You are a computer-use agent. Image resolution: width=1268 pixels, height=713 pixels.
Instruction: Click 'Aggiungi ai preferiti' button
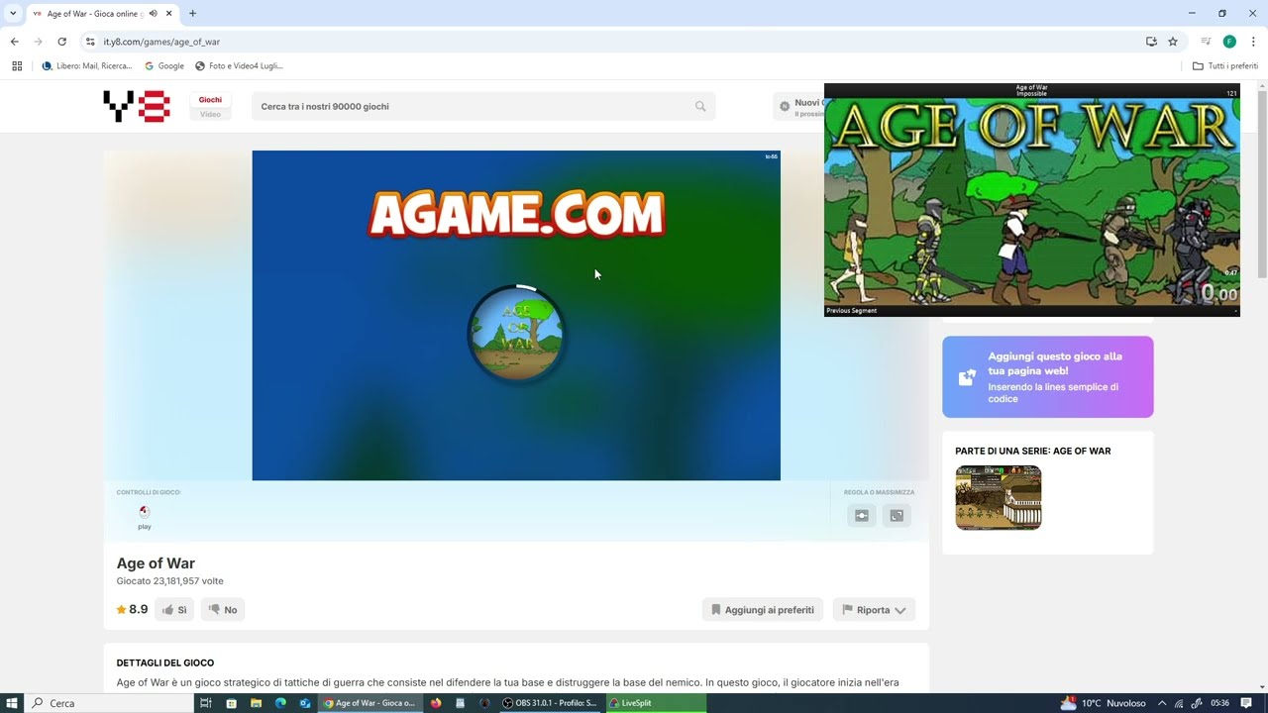pyautogui.click(x=763, y=610)
